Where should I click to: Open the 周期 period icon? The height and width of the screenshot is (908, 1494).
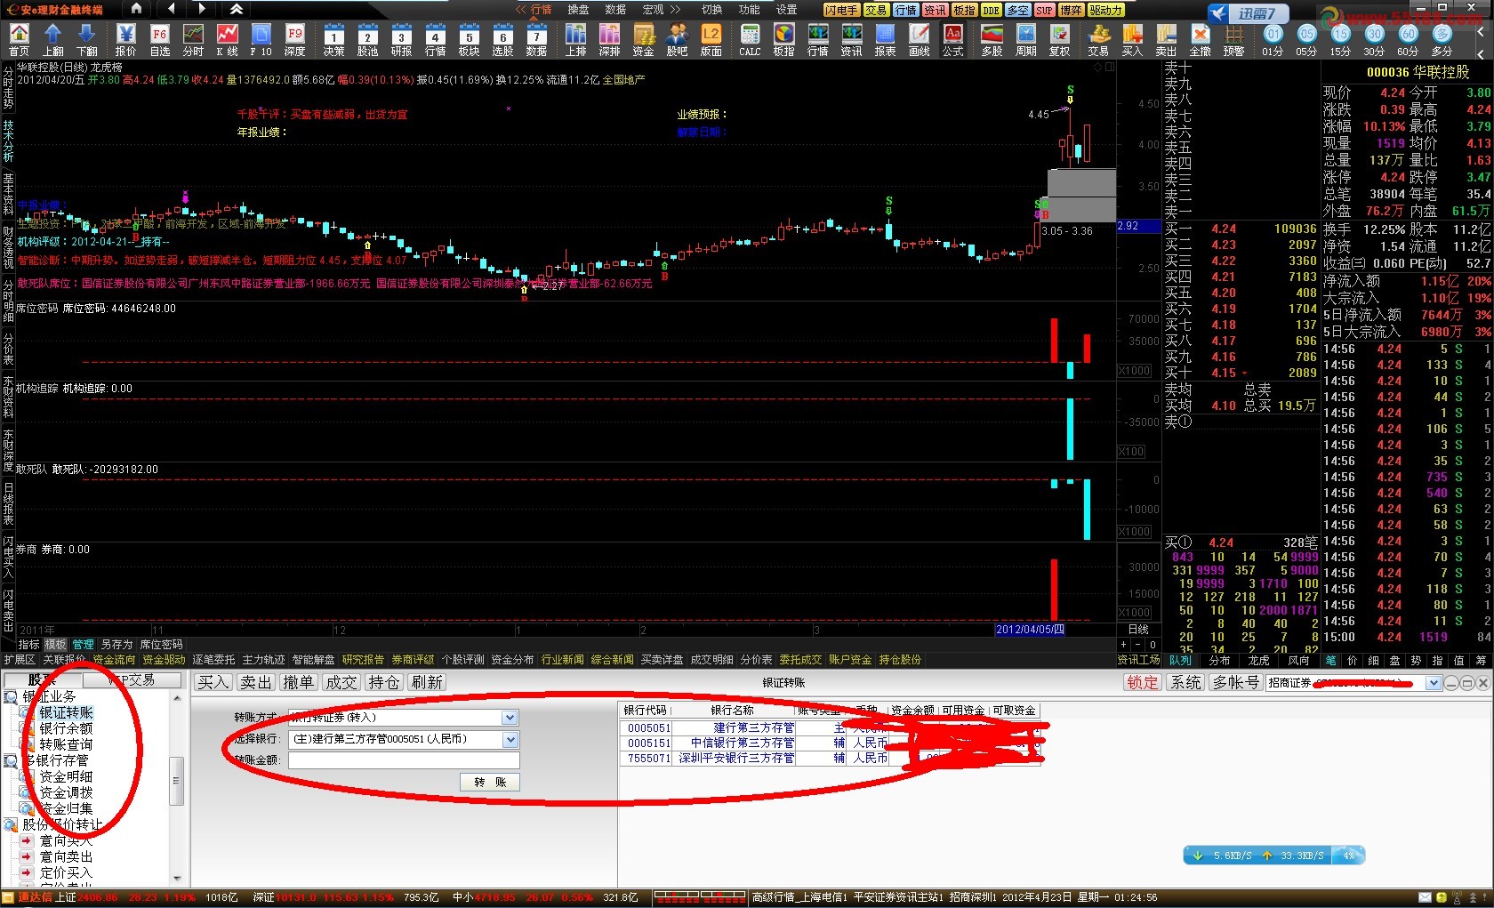[1025, 39]
